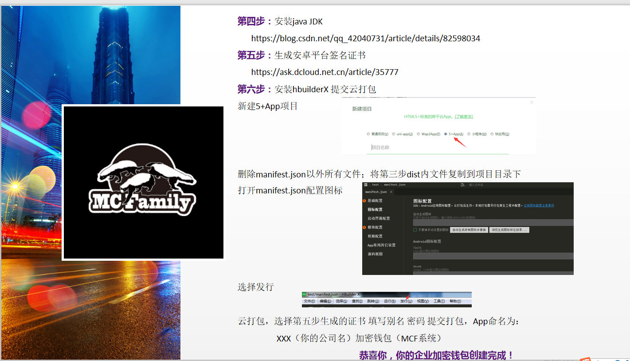
Task: Open the 模块配置 sidebar section
Action: coord(375,227)
